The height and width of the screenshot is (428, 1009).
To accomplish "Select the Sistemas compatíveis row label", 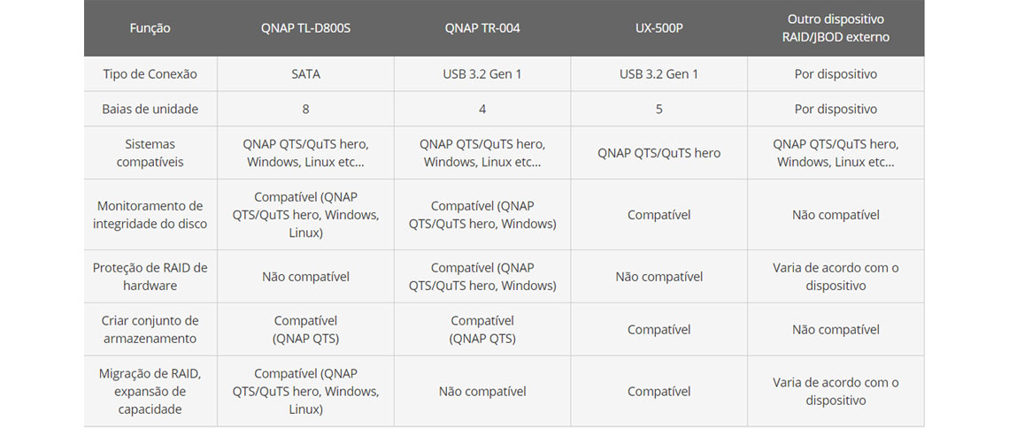I will click(150, 153).
